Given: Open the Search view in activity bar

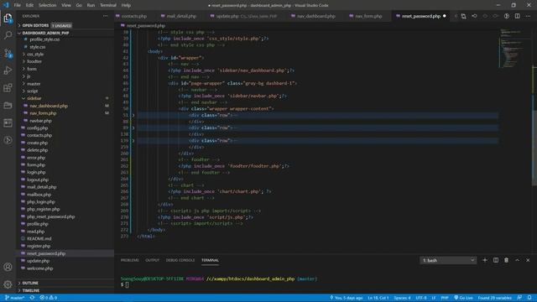Looking at the screenshot, I should point(8,35).
